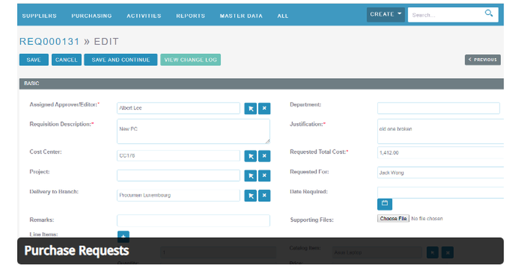Click the Requested For field
The height and width of the screenshot is (274, 518).
(x=440, y=173)
